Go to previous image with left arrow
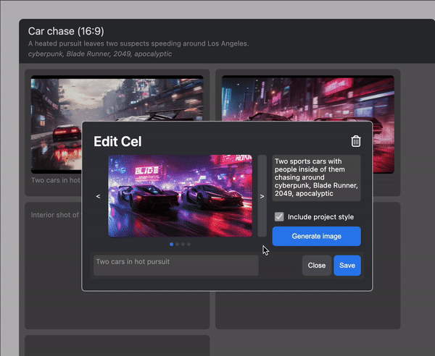The image size is (435, 356). pos(98,196)
